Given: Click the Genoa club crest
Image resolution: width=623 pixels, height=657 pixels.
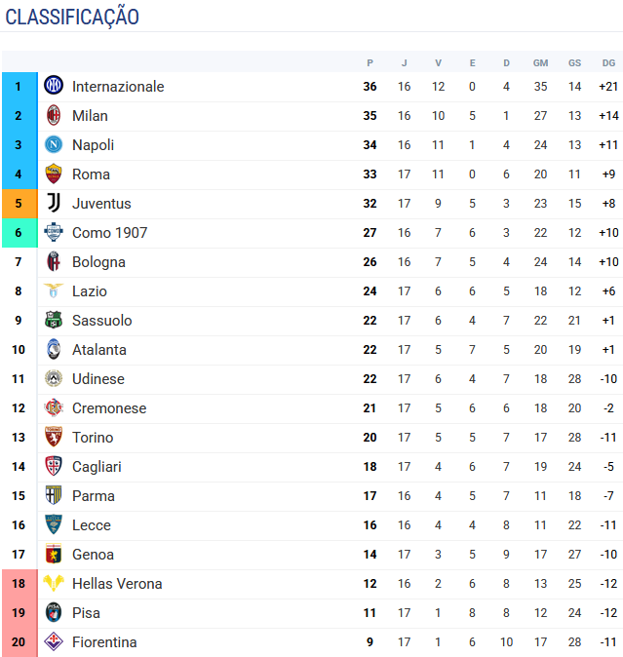Looking at the screenshot, I should [54, 554].
